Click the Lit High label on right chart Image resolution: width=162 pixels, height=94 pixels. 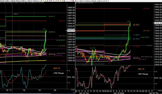tap(145, 37)
